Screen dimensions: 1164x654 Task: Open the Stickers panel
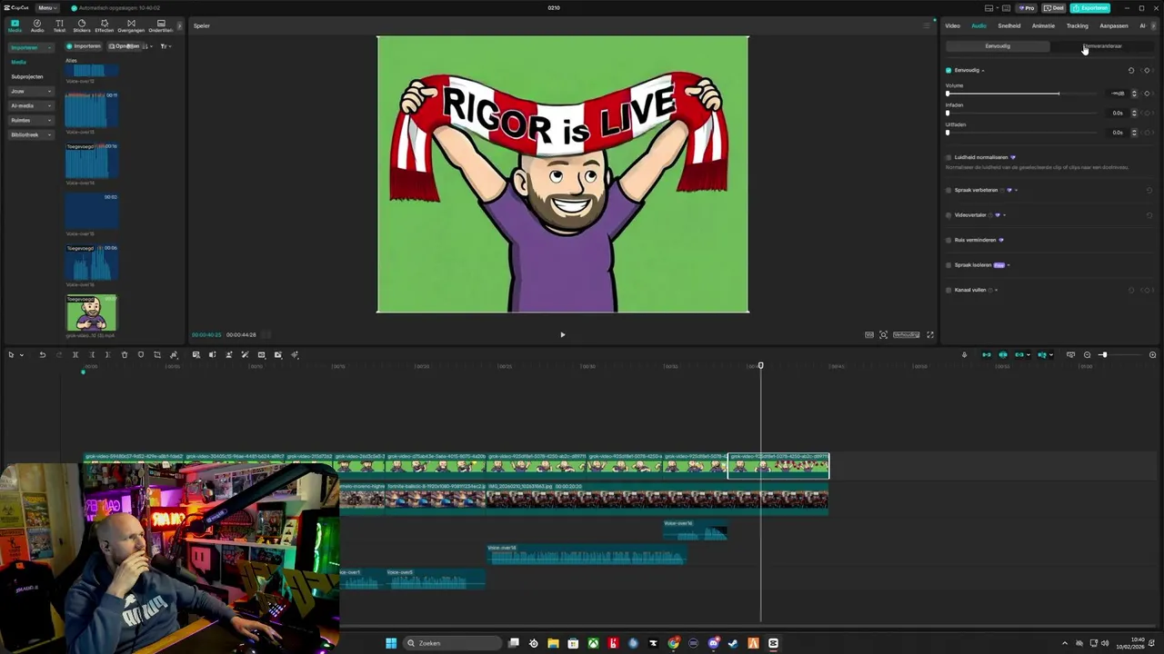click(x=82, y=25)
